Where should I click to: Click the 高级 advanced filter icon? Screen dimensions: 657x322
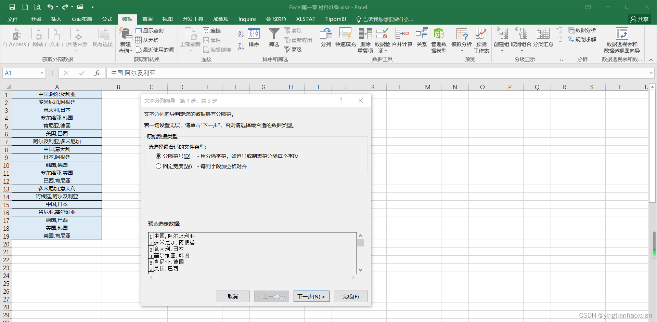coord(293,50)
